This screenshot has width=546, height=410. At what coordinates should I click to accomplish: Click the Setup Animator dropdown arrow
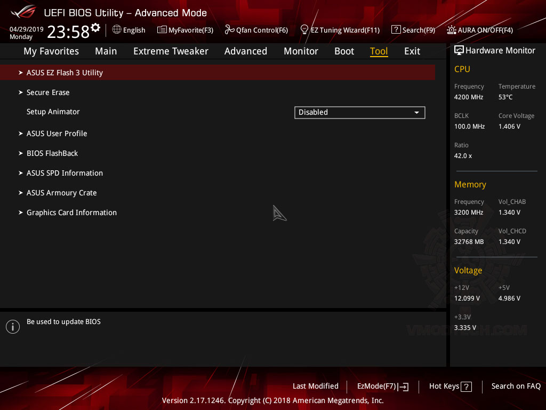click(416, 113)
